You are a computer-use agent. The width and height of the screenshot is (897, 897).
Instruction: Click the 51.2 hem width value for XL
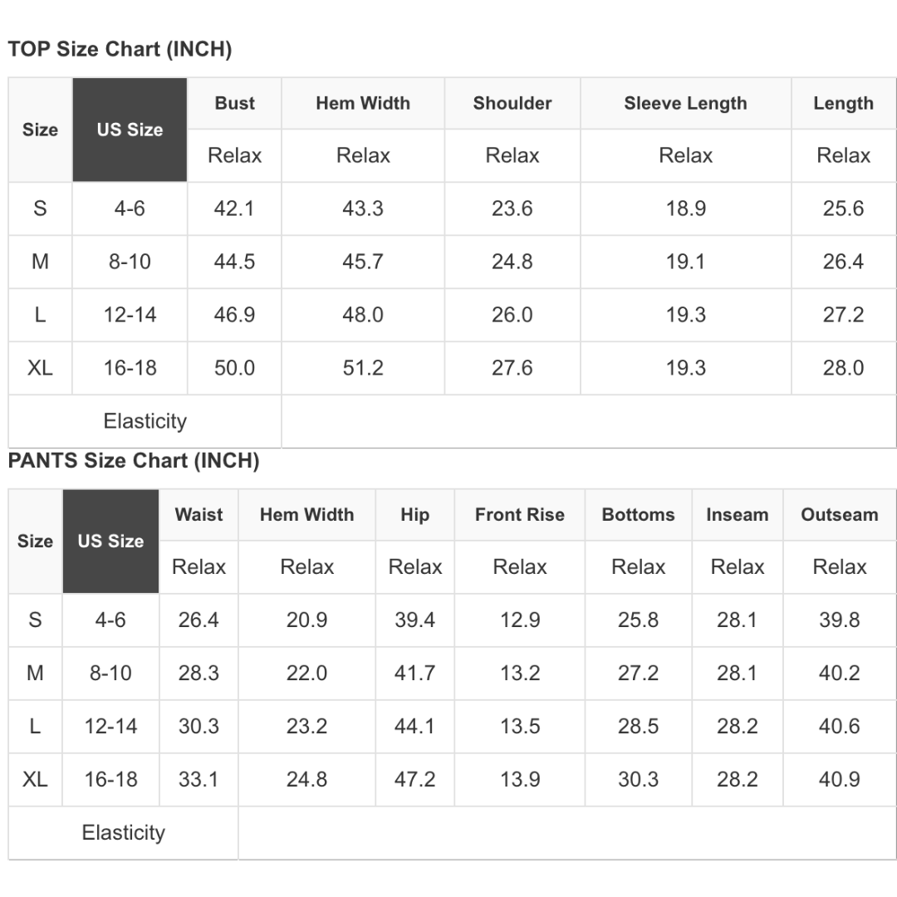(363, 368)
